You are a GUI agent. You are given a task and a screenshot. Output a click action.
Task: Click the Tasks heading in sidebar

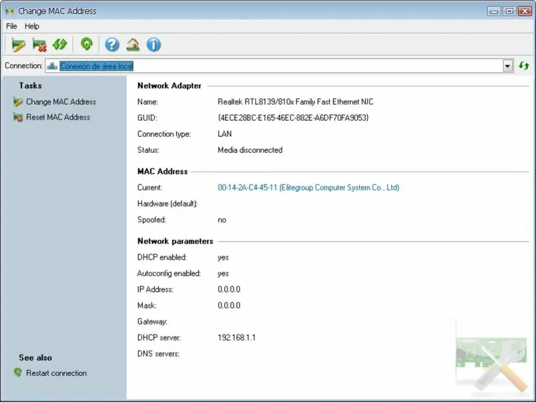(30, 86)
